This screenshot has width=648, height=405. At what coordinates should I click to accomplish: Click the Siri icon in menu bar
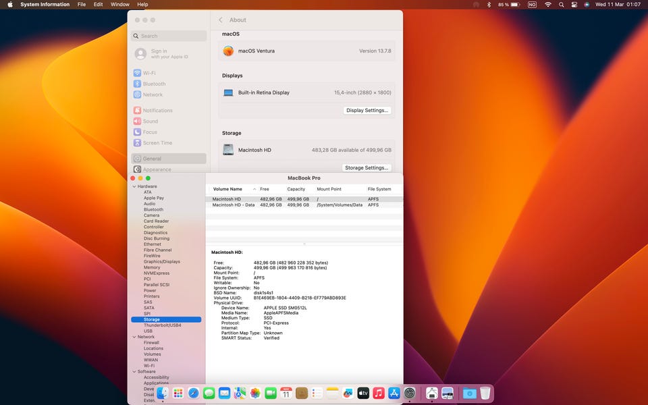(x=587, y=5)
